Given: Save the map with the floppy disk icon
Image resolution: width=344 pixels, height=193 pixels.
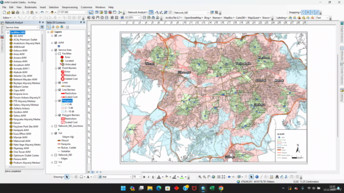Looking at the screenshot, I should point(13,12).
